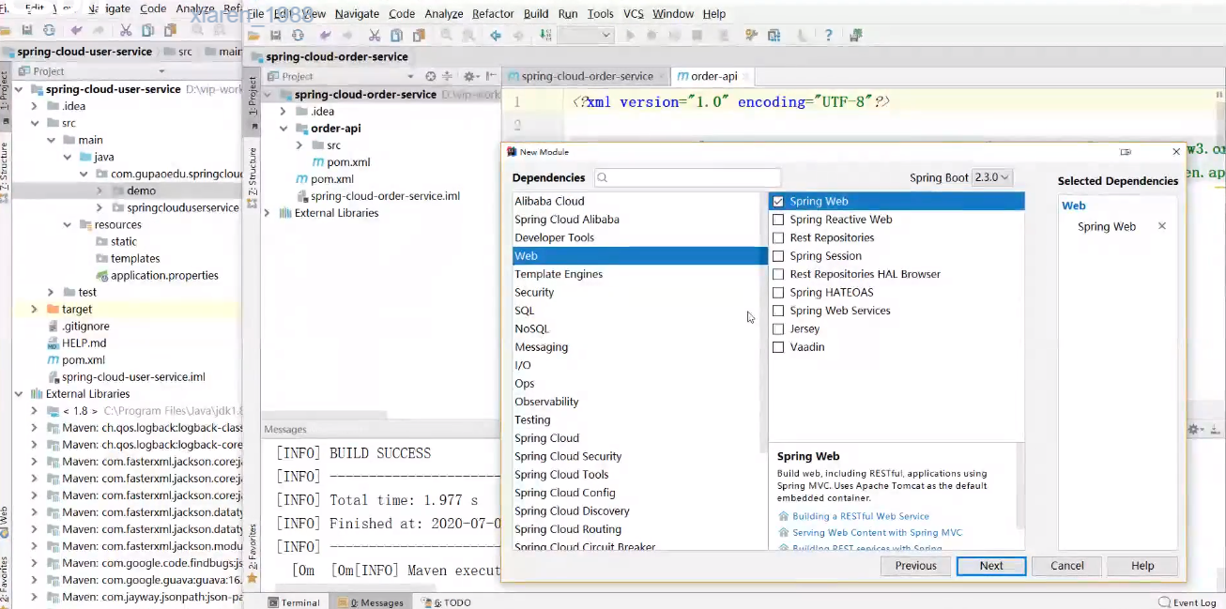Click Undo arrow in user-service window toolbar
Viewport: 1226px width, 609px height.
(x=77, y=30)
